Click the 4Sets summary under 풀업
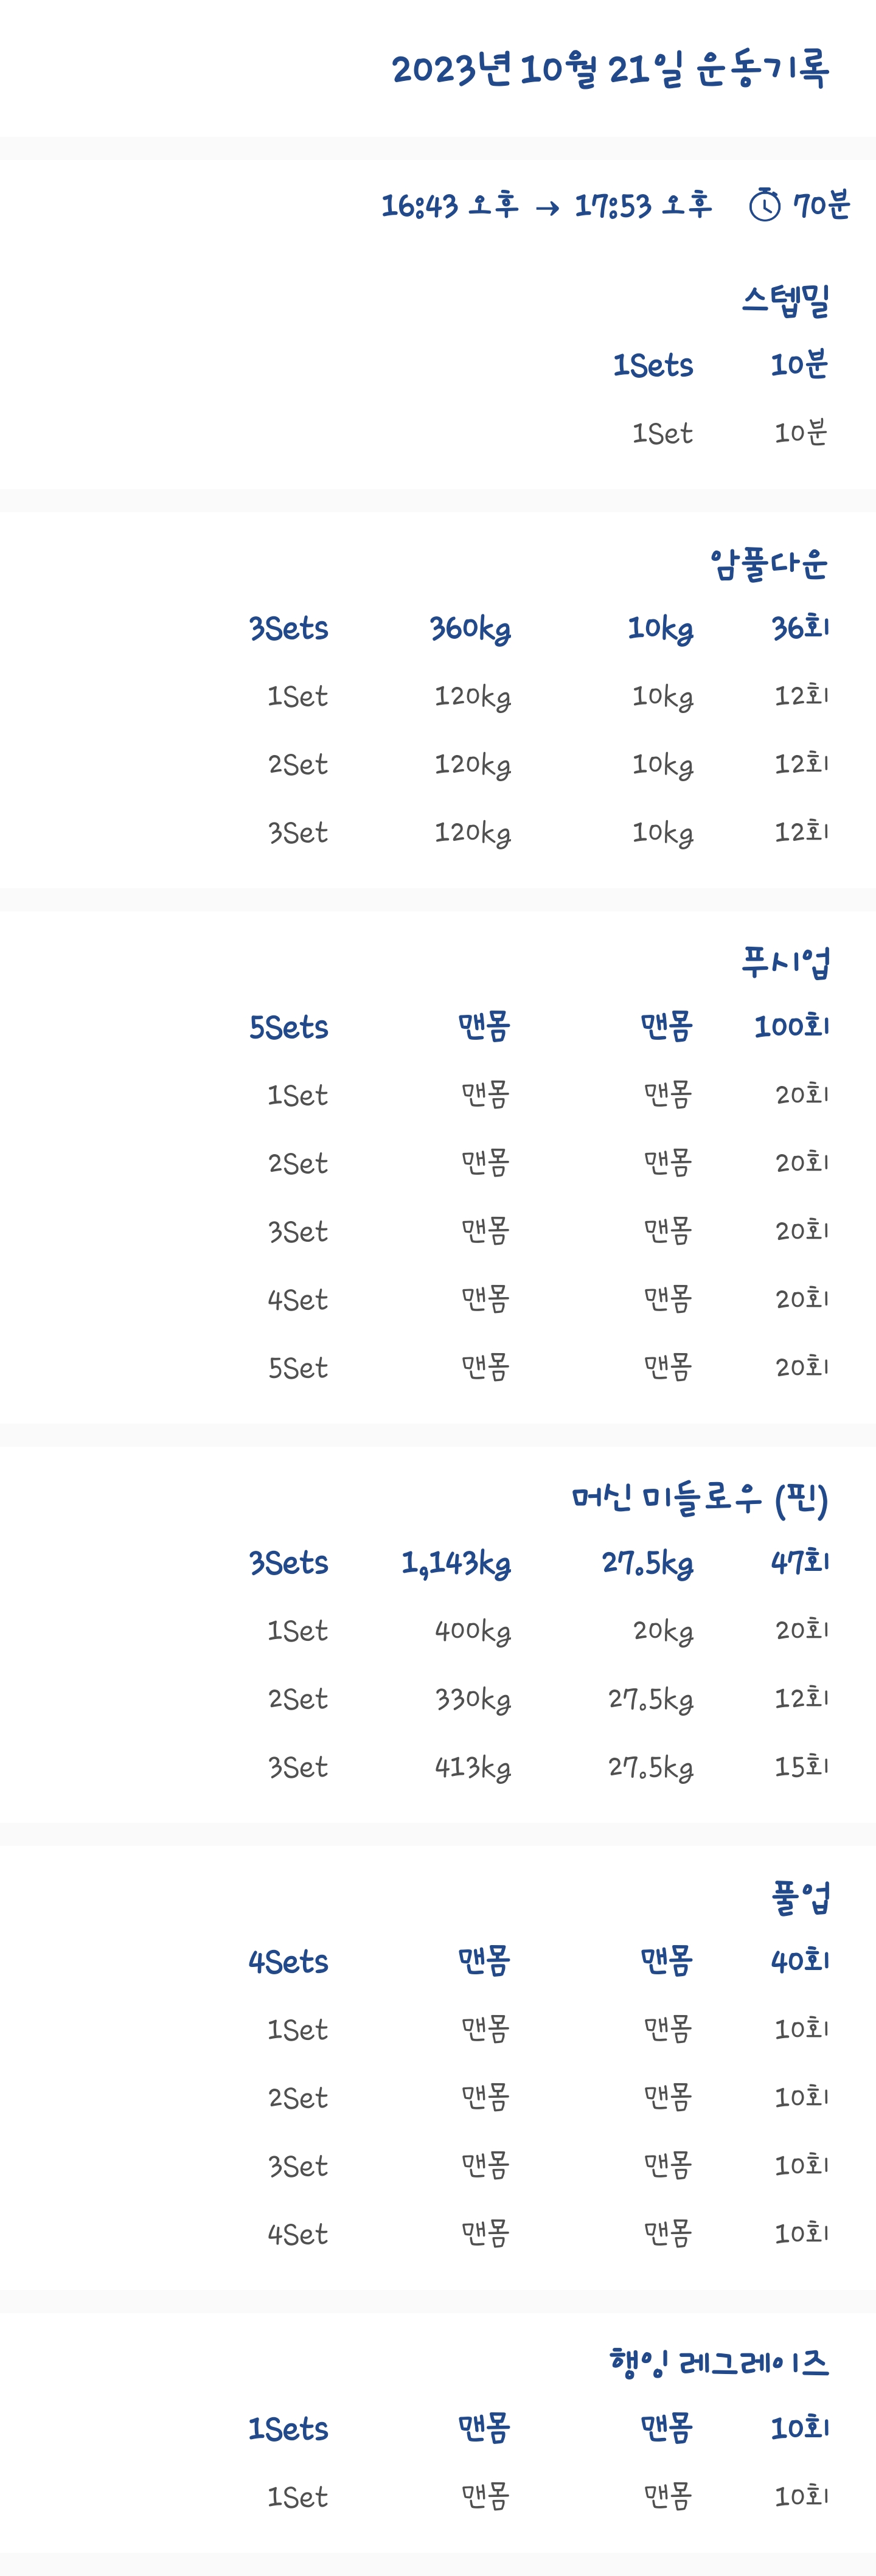 (288, 1962)
